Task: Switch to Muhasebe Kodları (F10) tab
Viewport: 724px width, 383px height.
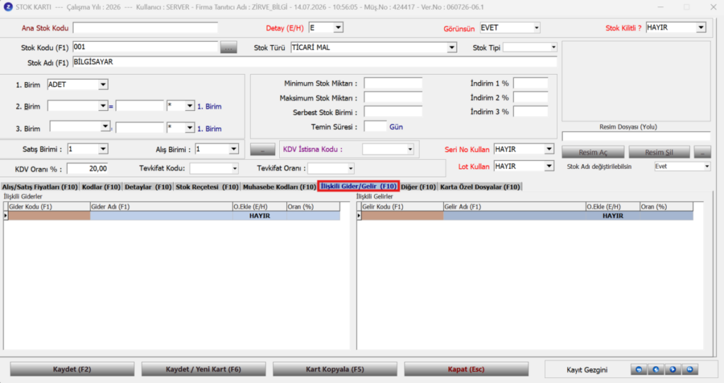Action: (279, 187)
